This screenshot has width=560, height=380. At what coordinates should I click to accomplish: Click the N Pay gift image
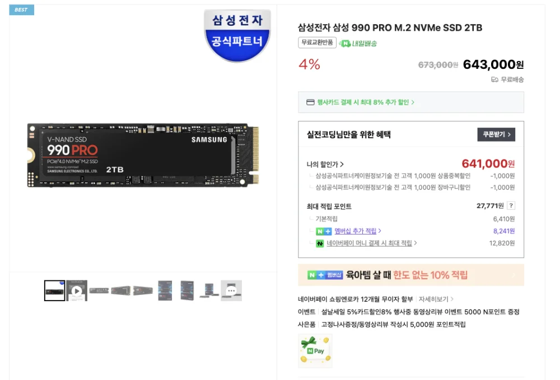tap(315, 351)
